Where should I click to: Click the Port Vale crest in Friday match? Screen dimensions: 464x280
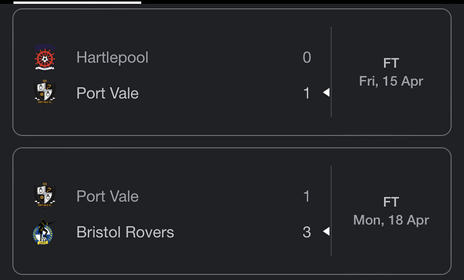(x=44, y=91)
